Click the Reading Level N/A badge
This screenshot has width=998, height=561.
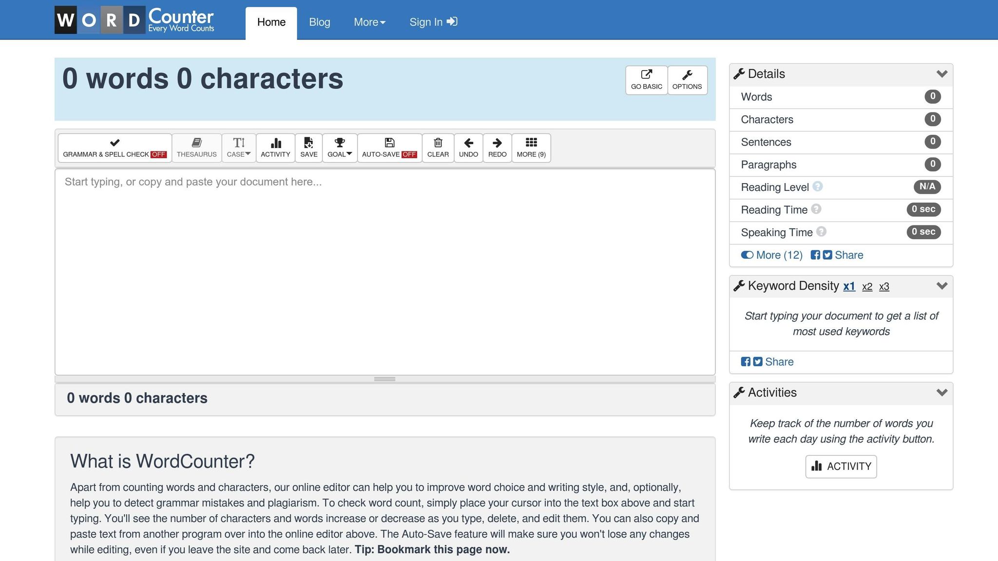[x=927, y=187]
